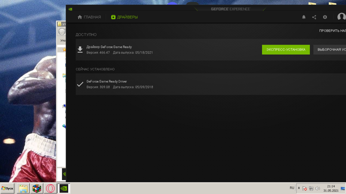Click 'Версия: 466.47' text
346x194 pixels.
click(x=98, y=53)
